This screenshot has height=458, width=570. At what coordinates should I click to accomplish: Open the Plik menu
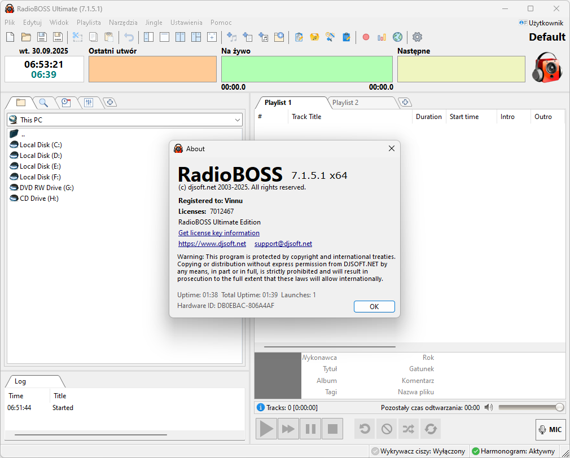click(x=10, y=23)
